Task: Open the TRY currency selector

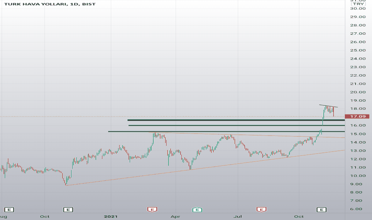Action: [358, 4]
